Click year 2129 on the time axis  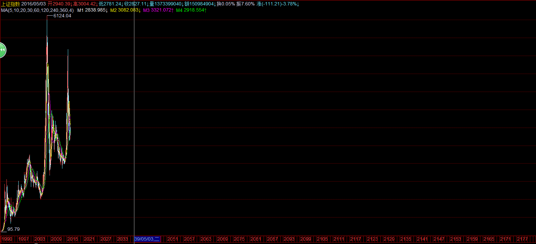tap(389, 239)
